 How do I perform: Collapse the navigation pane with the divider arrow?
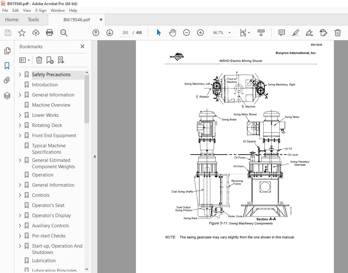coord(95,156)
